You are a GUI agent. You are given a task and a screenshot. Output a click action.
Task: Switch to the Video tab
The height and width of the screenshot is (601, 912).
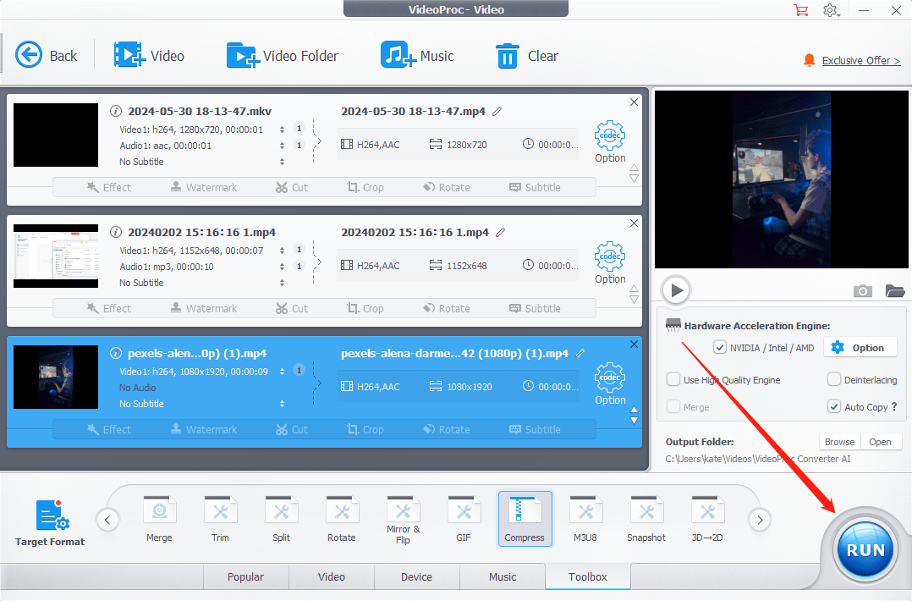tap(332, 576)
